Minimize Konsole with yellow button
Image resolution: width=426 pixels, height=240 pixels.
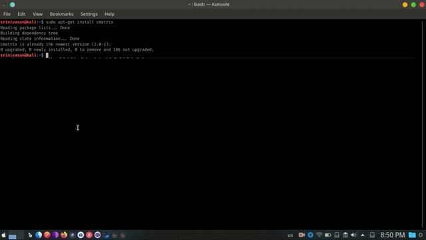pos(405,5)
